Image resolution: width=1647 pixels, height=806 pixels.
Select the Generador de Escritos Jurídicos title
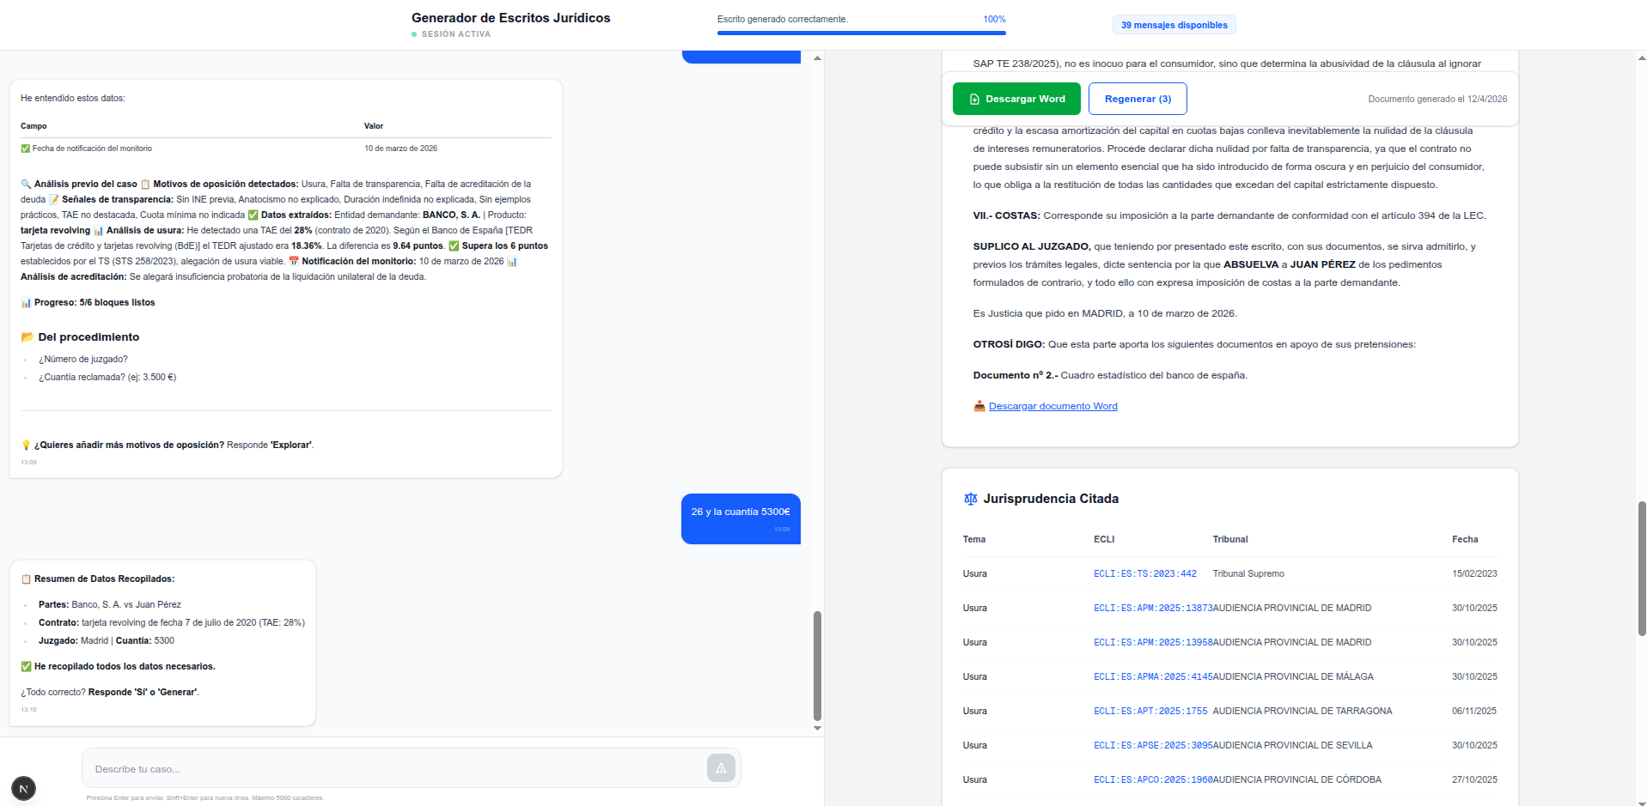pyautogui.click(x=510, y=18)
